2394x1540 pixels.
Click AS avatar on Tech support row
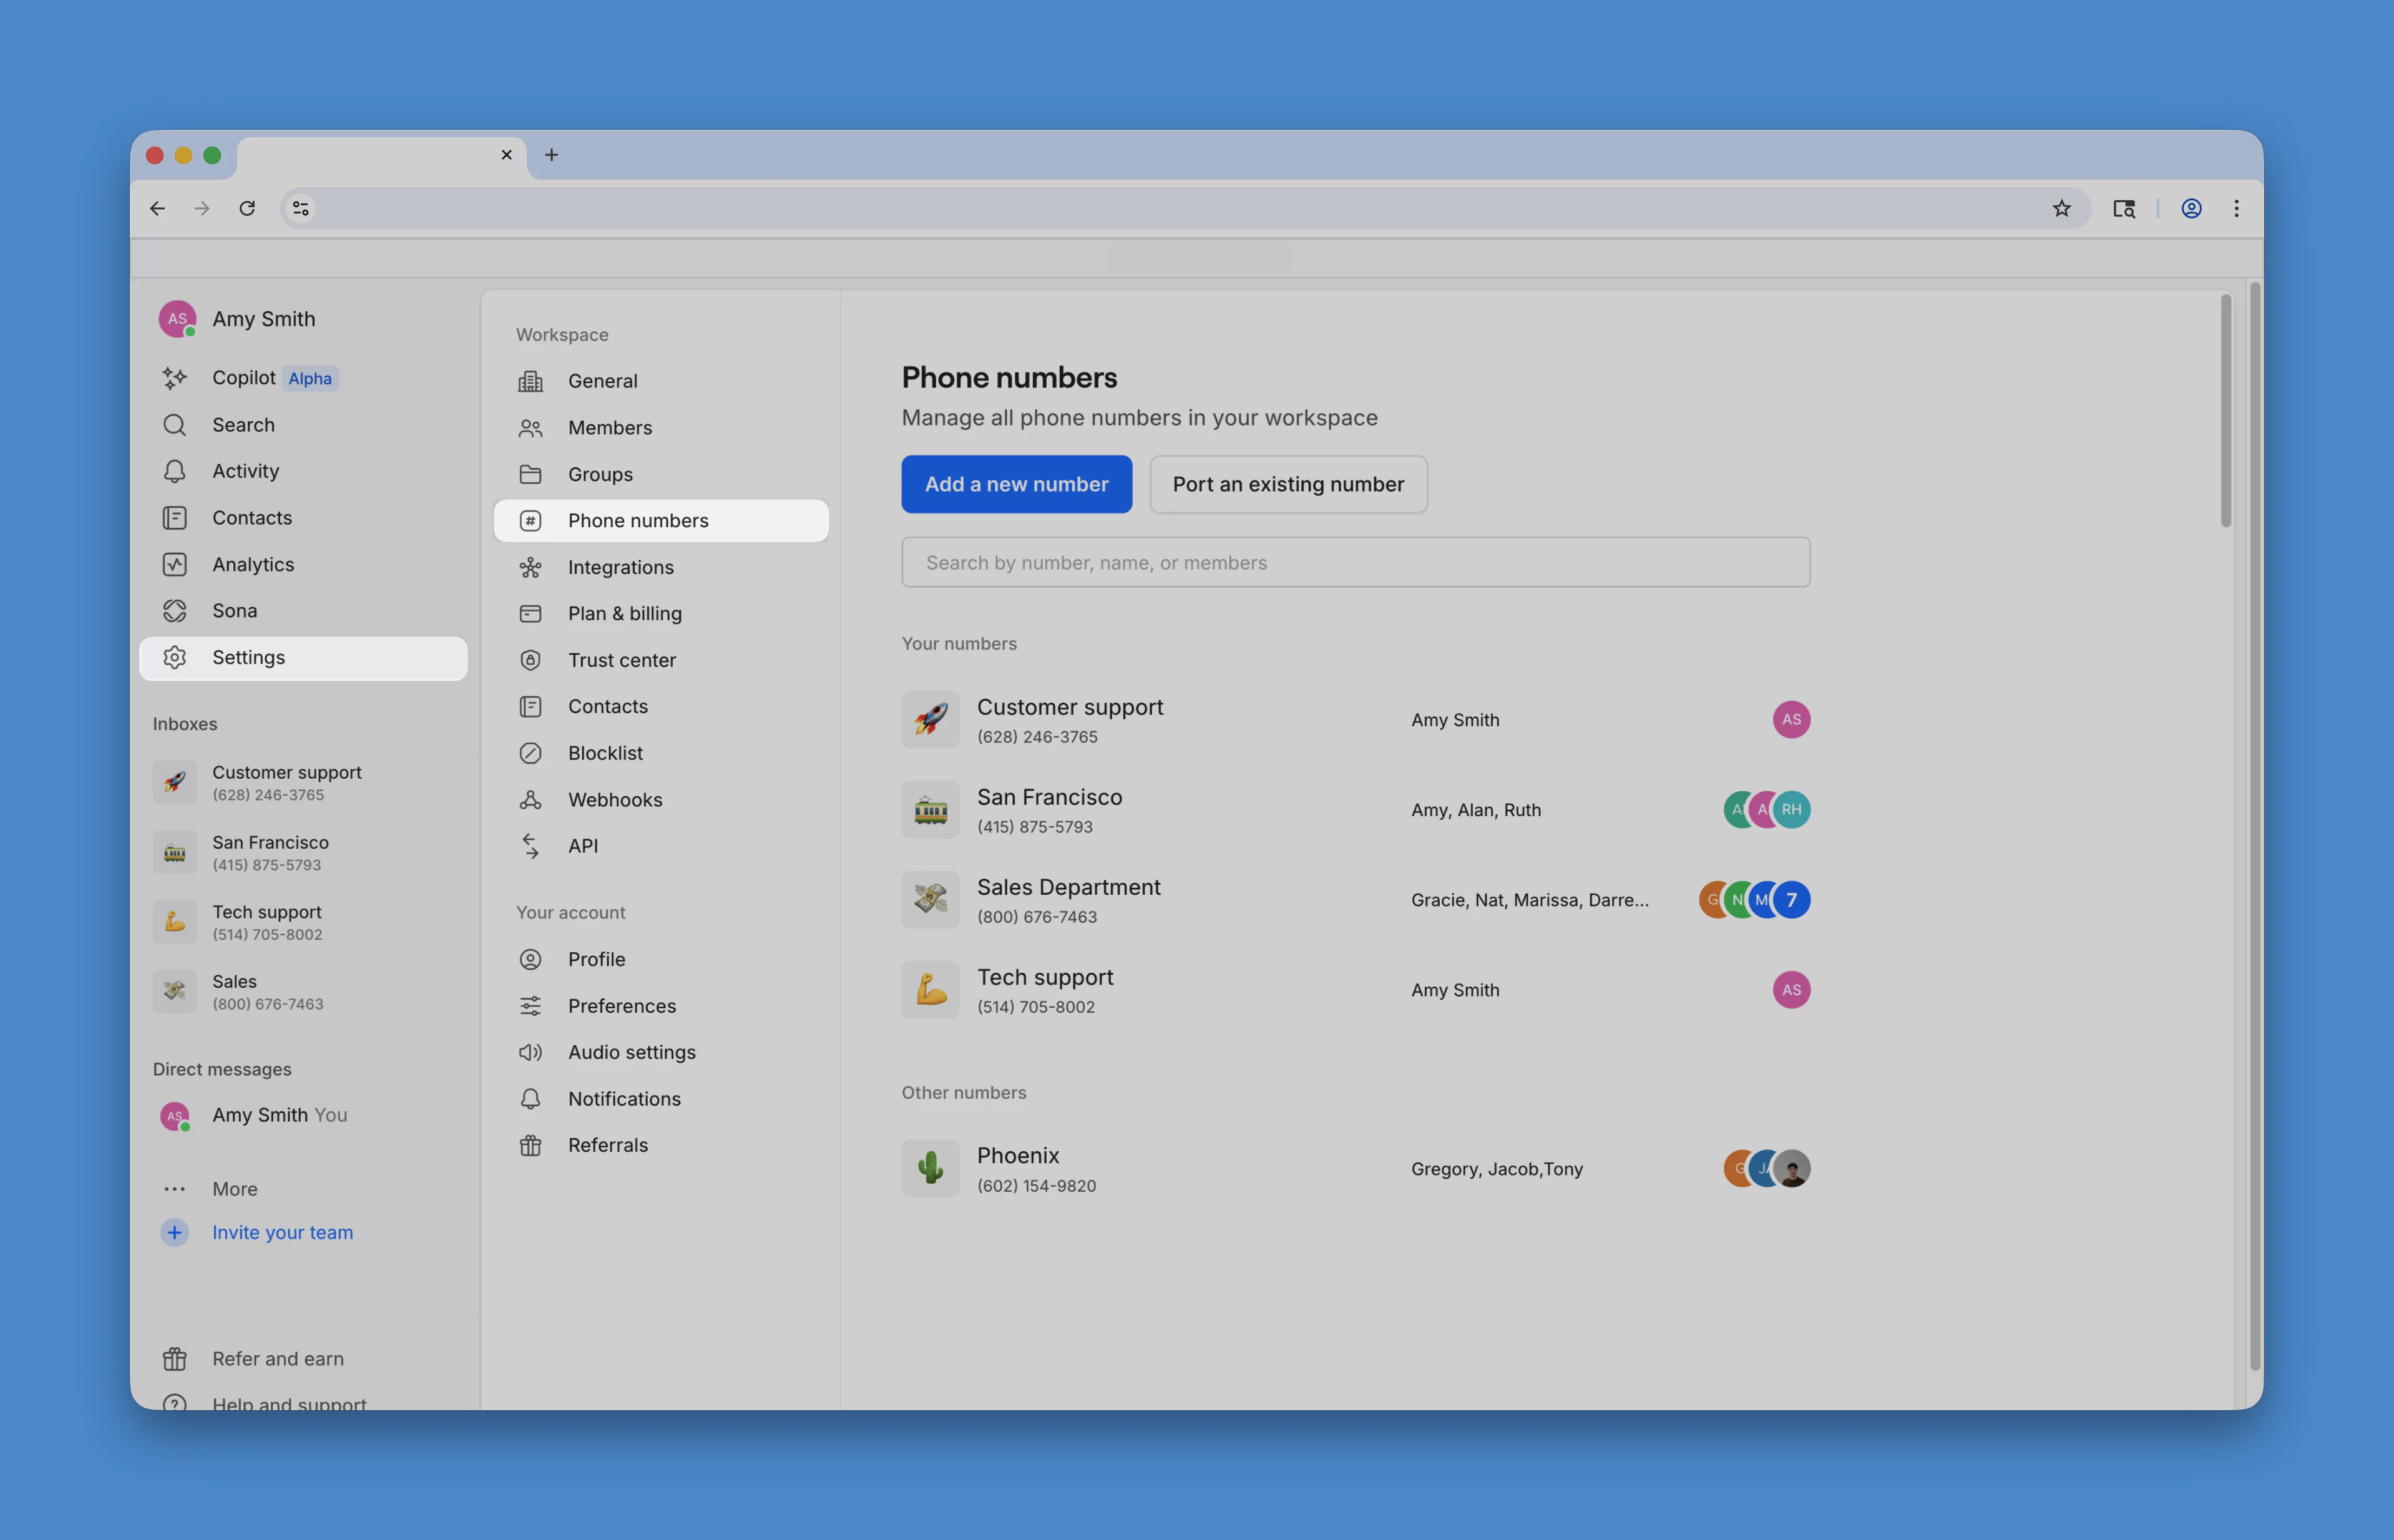pos(1791,990)
